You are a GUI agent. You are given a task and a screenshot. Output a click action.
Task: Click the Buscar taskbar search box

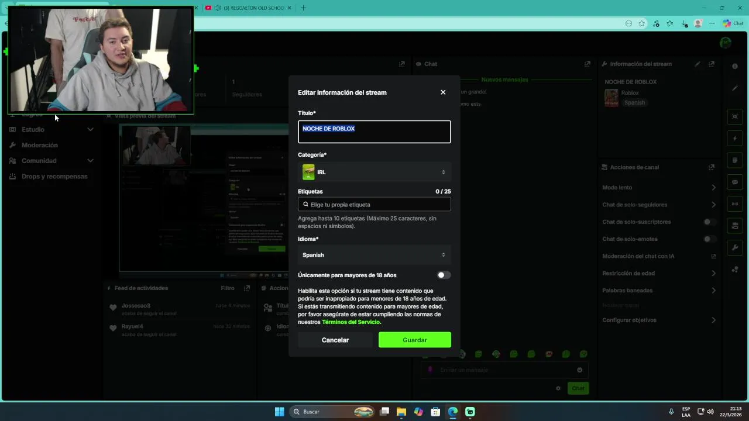pos(332,412)
